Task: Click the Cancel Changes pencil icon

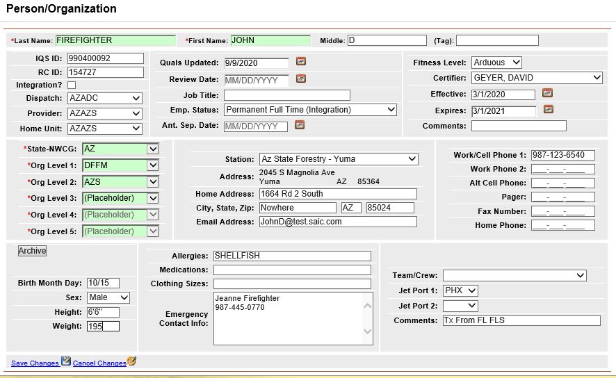Action: [131, 361]
